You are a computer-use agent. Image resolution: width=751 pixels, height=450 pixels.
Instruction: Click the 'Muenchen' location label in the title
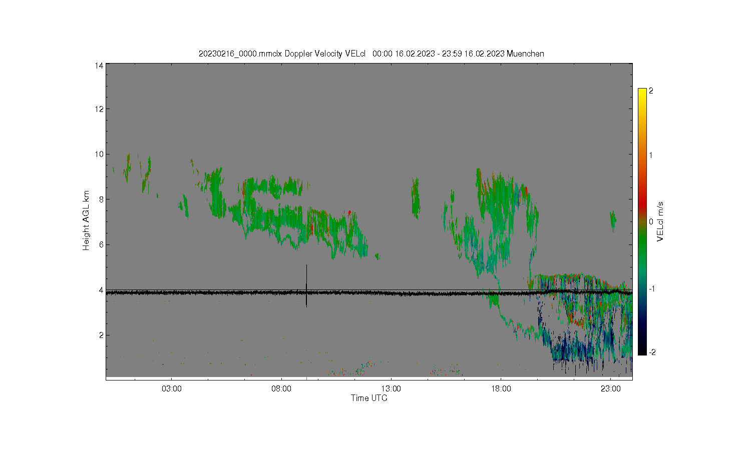[525, 53]
